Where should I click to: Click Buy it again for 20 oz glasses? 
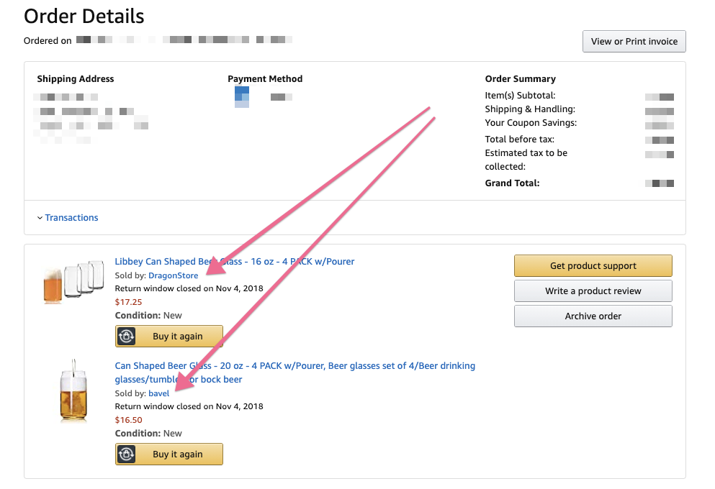tap(177, 454)
